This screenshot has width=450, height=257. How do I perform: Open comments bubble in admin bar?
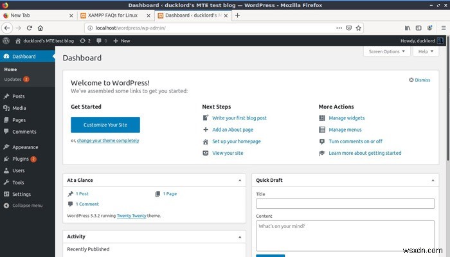102,40
